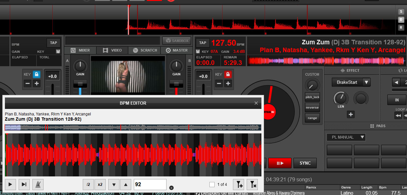Tick the checkbox next to 1 of 4
This screenshot has height=195, width=407.
point(212,185)
